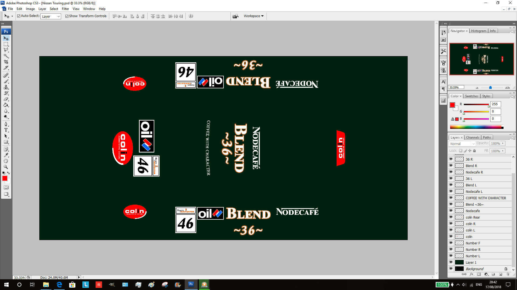This screenshot has width=517, height=290.
Task: Choose the Polygonal Lasso tool
Action: pyautogui.click(x=6, y=50)
